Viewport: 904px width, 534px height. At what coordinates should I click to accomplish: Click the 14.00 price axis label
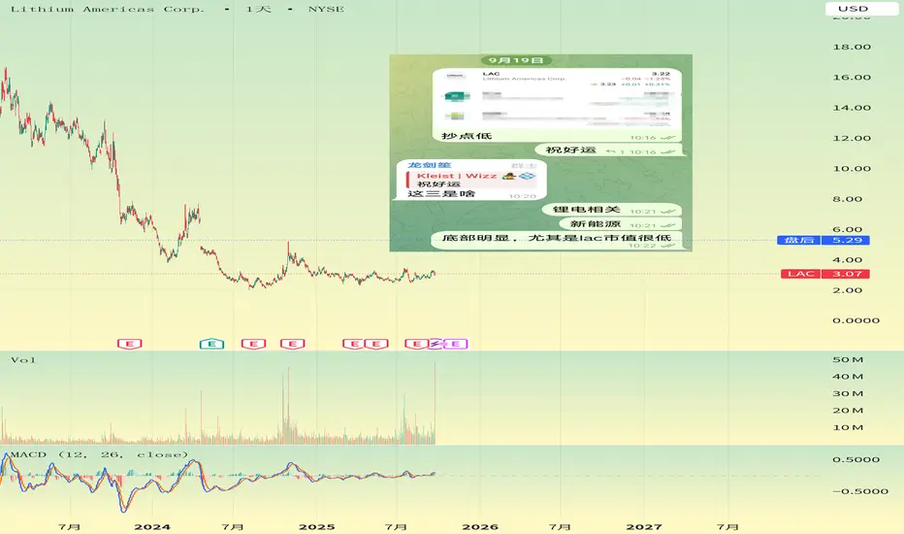(x=852, y=108)
